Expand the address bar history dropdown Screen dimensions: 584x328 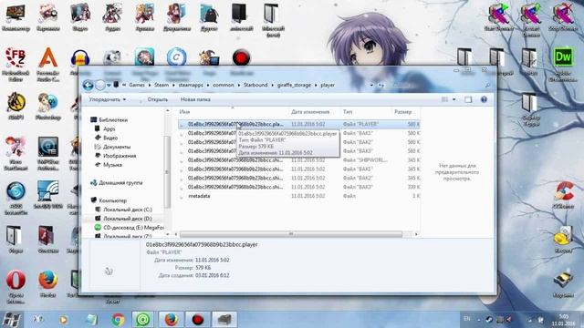371,85
